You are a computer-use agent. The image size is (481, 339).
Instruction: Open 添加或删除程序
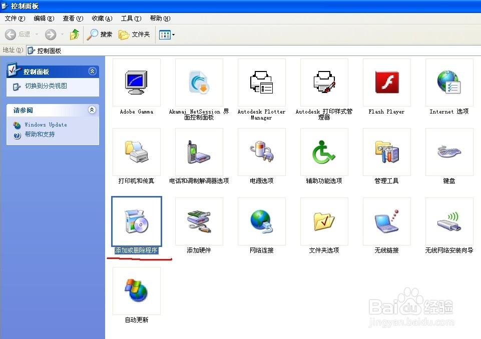tap(136, 220)
